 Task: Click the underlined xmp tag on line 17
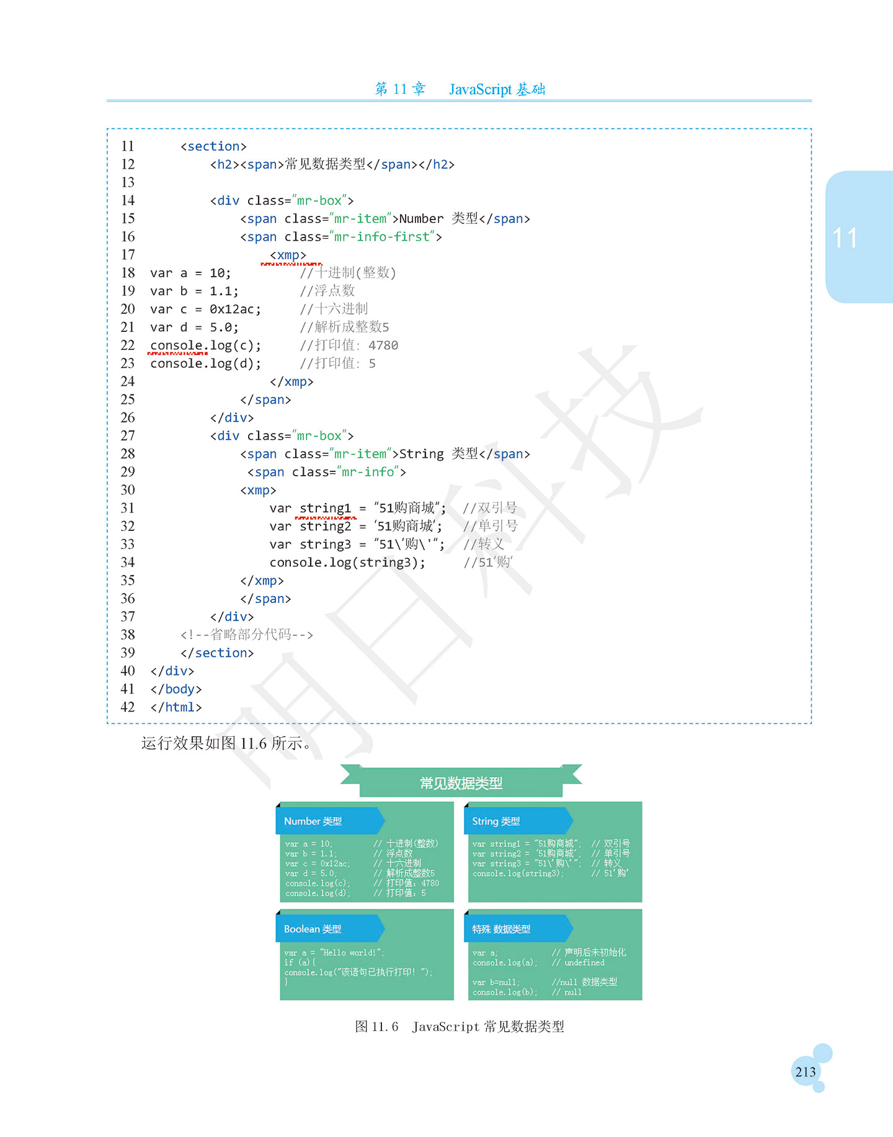[x=288, y=255]
